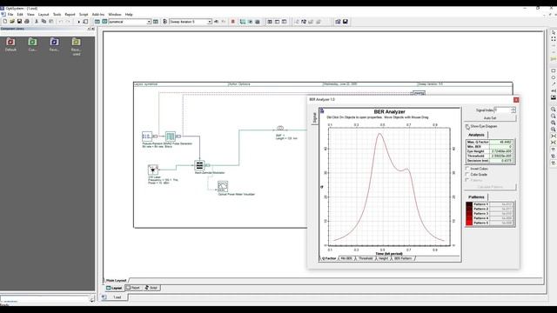Expand the Sweep Iteration dropdown
This screenshot has height=313, width=557.
click(210, 22)
